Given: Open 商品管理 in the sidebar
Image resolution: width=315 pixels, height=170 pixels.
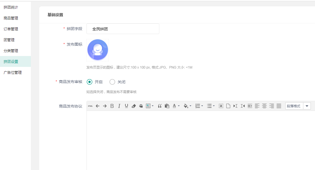Looking at the screenshot, I should tap(11, 18).
